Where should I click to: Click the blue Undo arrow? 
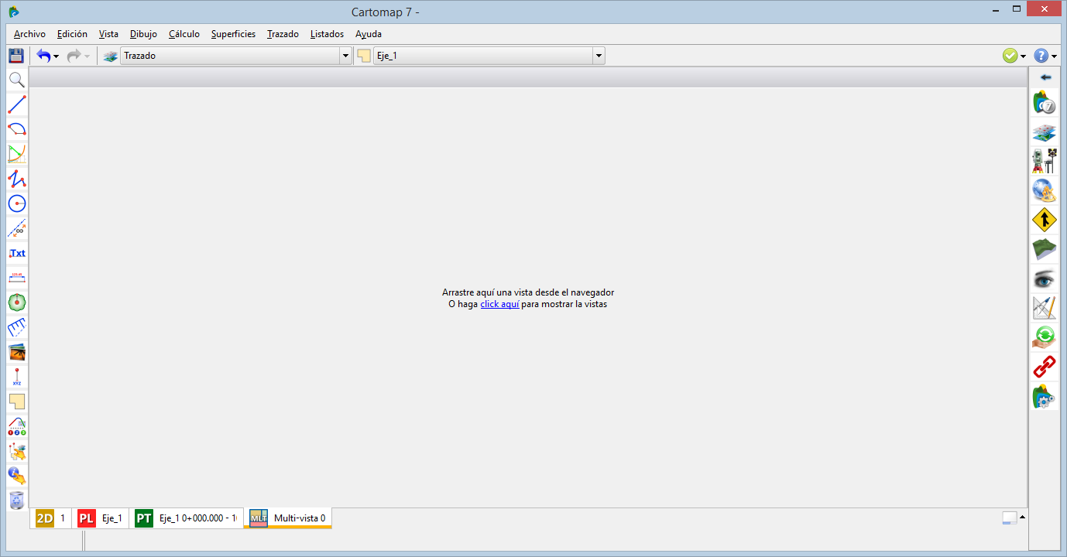click(44, 56)
